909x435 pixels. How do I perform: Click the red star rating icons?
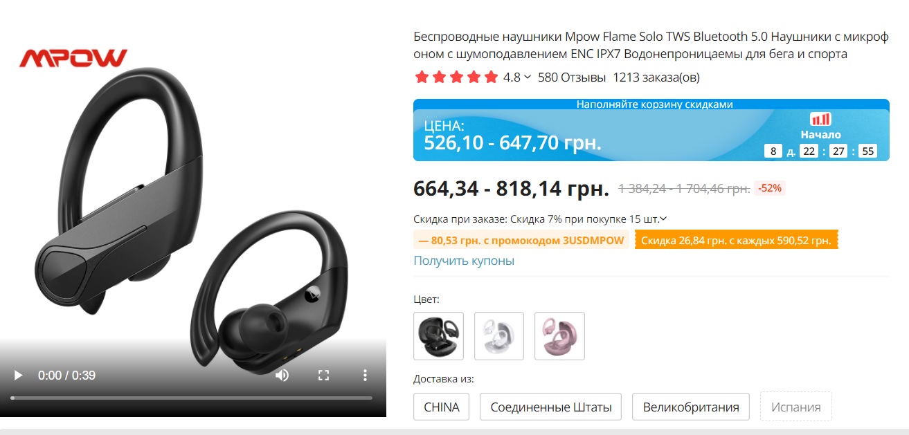456,77
